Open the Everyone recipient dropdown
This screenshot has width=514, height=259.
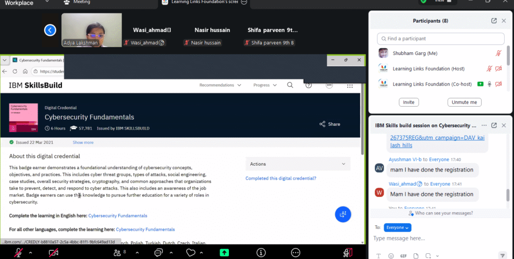tap(397, 227)
